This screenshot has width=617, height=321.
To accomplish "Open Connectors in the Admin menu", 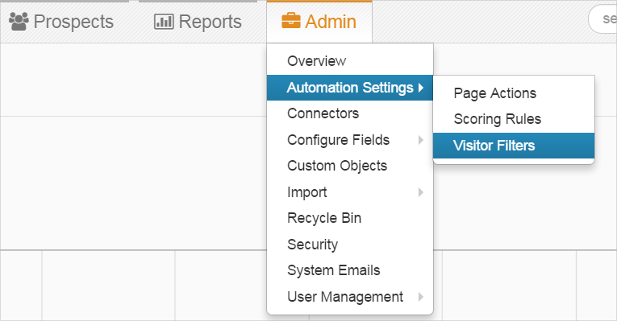I will point(350,113).
